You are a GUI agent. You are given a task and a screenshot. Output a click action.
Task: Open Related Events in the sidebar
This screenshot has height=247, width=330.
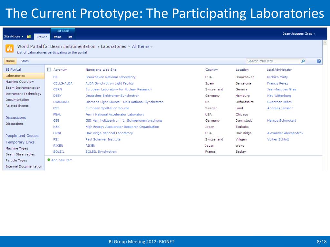[x=17, y=105]
